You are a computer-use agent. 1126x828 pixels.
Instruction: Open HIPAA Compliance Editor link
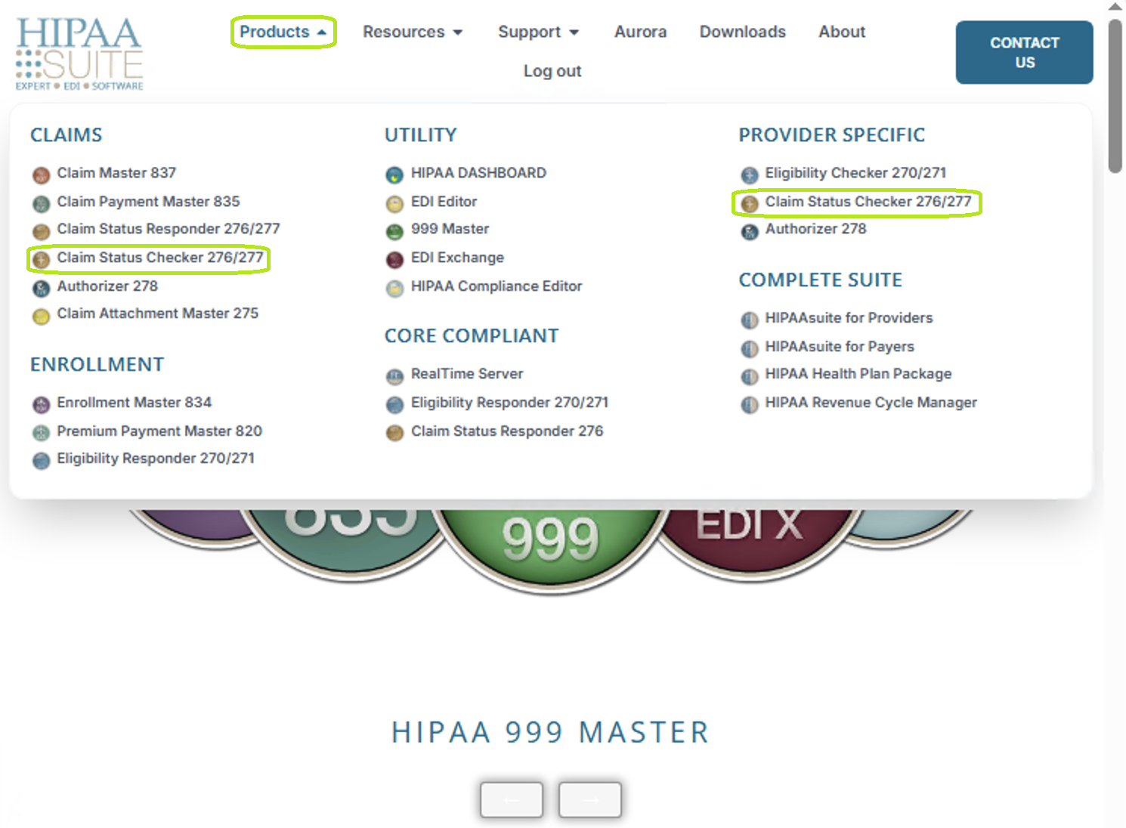496,286
